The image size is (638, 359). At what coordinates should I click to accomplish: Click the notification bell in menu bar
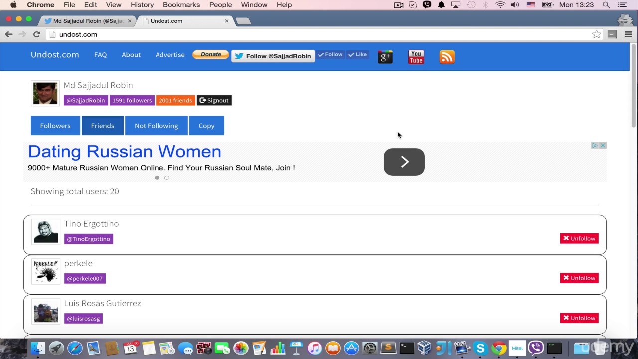coord(441,5)
